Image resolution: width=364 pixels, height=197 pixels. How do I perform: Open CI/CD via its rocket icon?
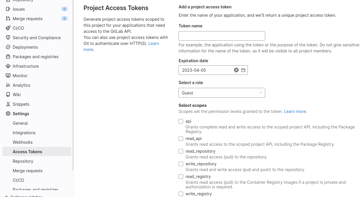coord(8,28)
